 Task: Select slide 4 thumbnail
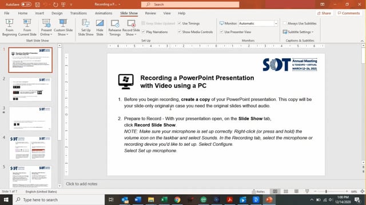30,148
